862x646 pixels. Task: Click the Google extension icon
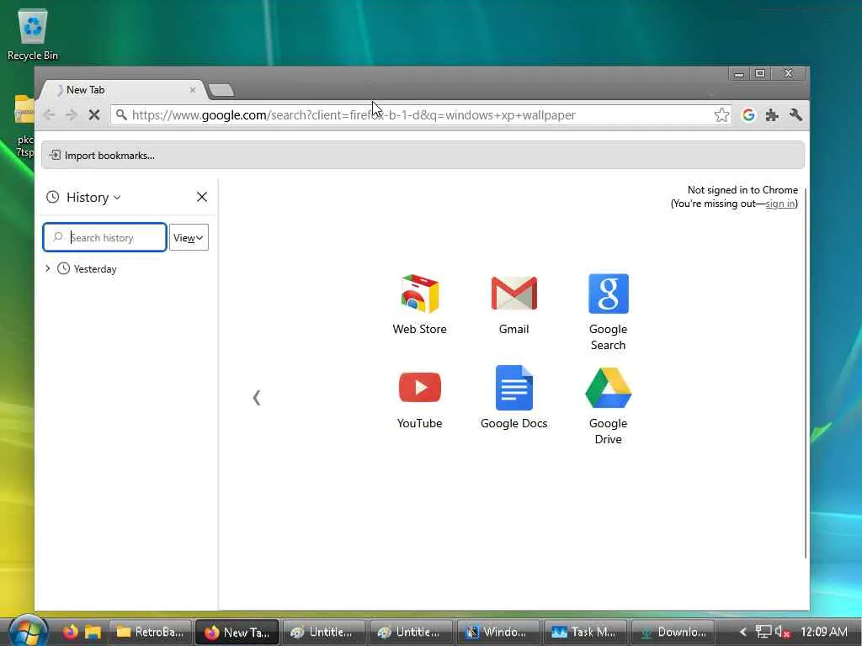tap(748, 114)
